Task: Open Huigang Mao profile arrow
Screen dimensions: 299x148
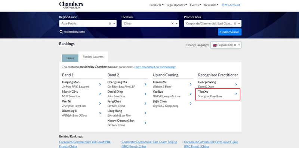Action: 100,84
